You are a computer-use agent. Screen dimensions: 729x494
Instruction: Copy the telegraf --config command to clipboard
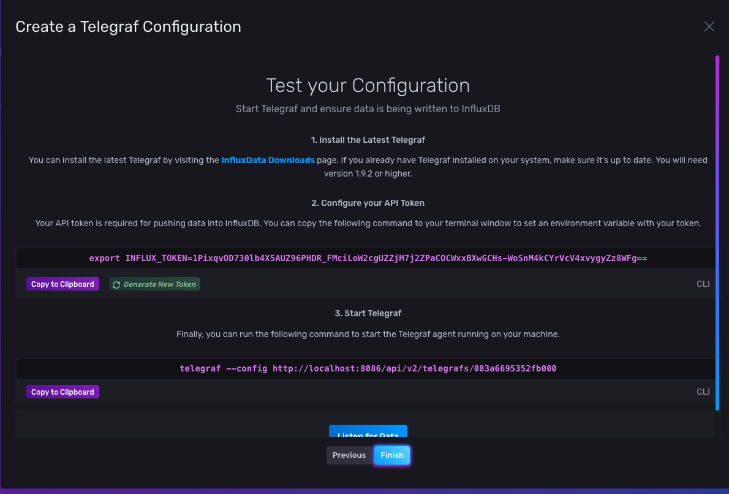(62, 392)
